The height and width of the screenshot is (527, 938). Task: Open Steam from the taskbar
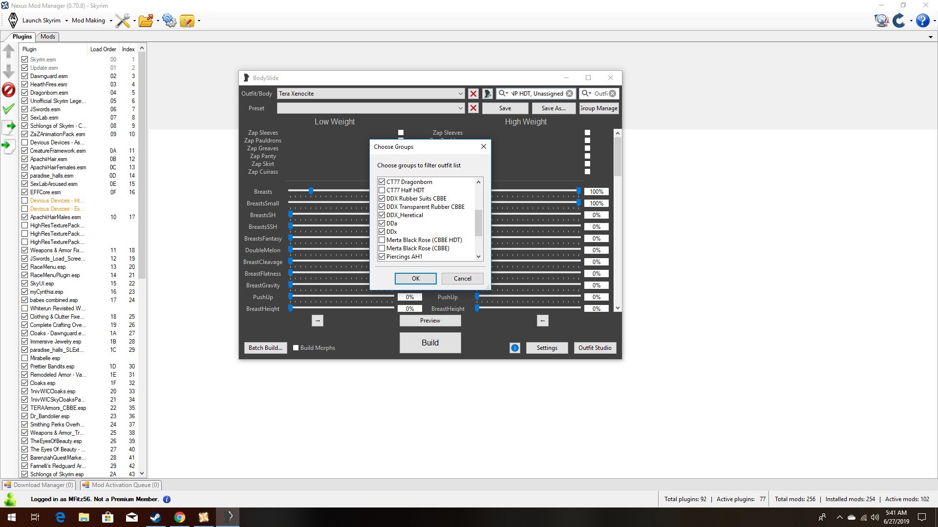tap(156, 517)
